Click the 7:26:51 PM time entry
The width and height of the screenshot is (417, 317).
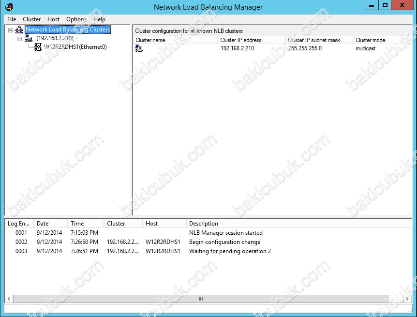tap(84, 251)
